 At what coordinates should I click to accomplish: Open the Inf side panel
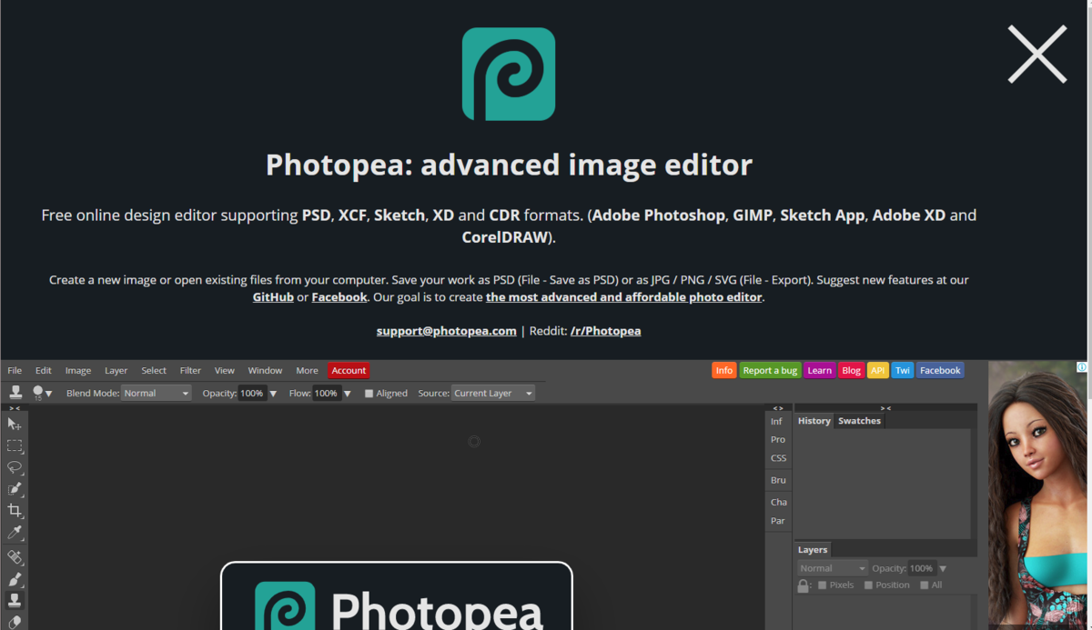[776, 422]
